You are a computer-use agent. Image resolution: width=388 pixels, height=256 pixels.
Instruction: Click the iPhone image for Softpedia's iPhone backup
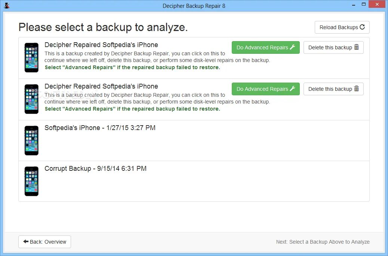31,141
